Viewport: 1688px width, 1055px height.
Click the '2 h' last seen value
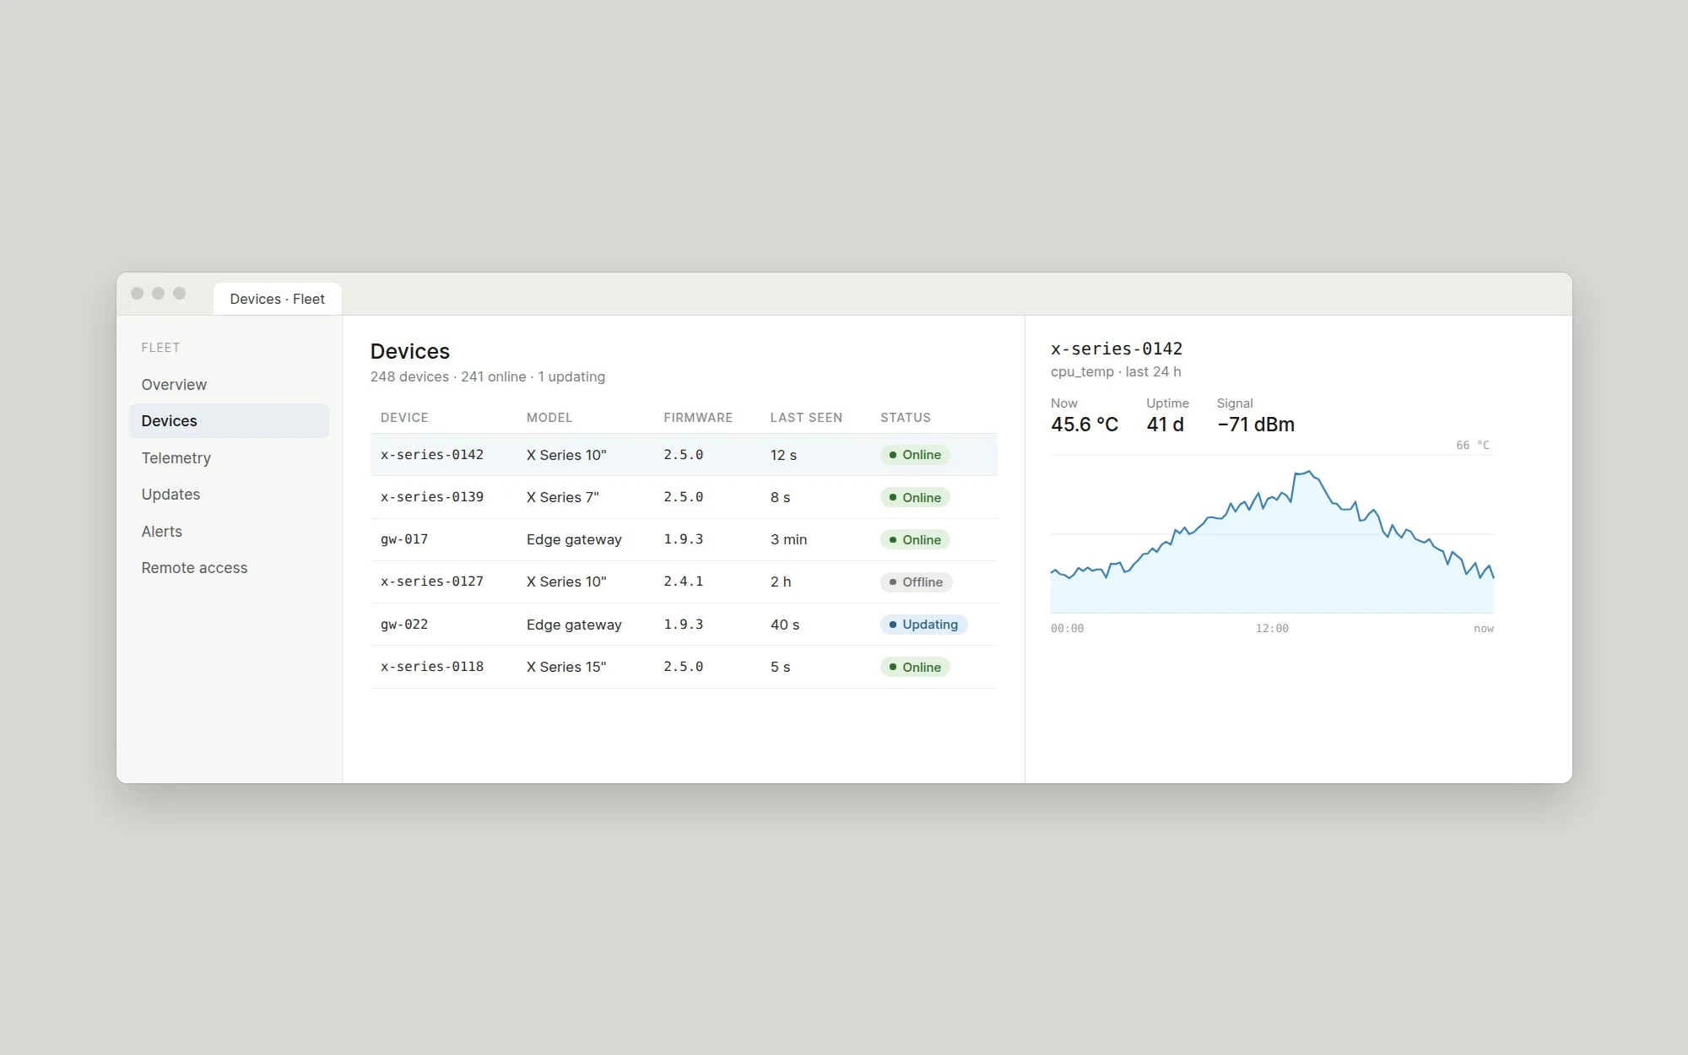(781, 582)
